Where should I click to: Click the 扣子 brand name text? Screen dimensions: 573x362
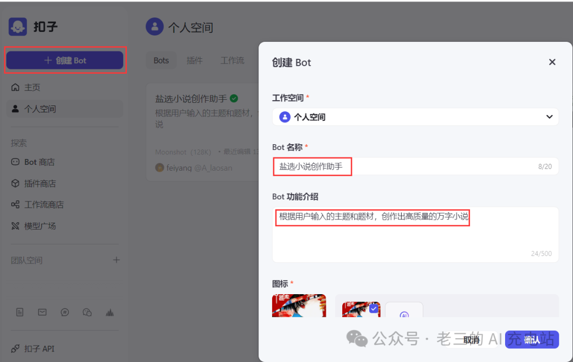coord(46,27)
